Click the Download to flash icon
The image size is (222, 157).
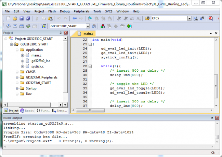click(x=43, y=26)
